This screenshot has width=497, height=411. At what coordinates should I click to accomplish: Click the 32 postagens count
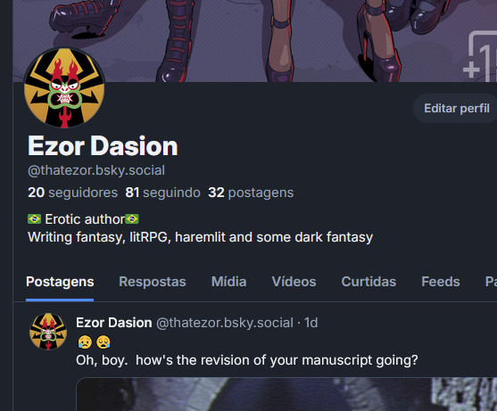point(251,193)
